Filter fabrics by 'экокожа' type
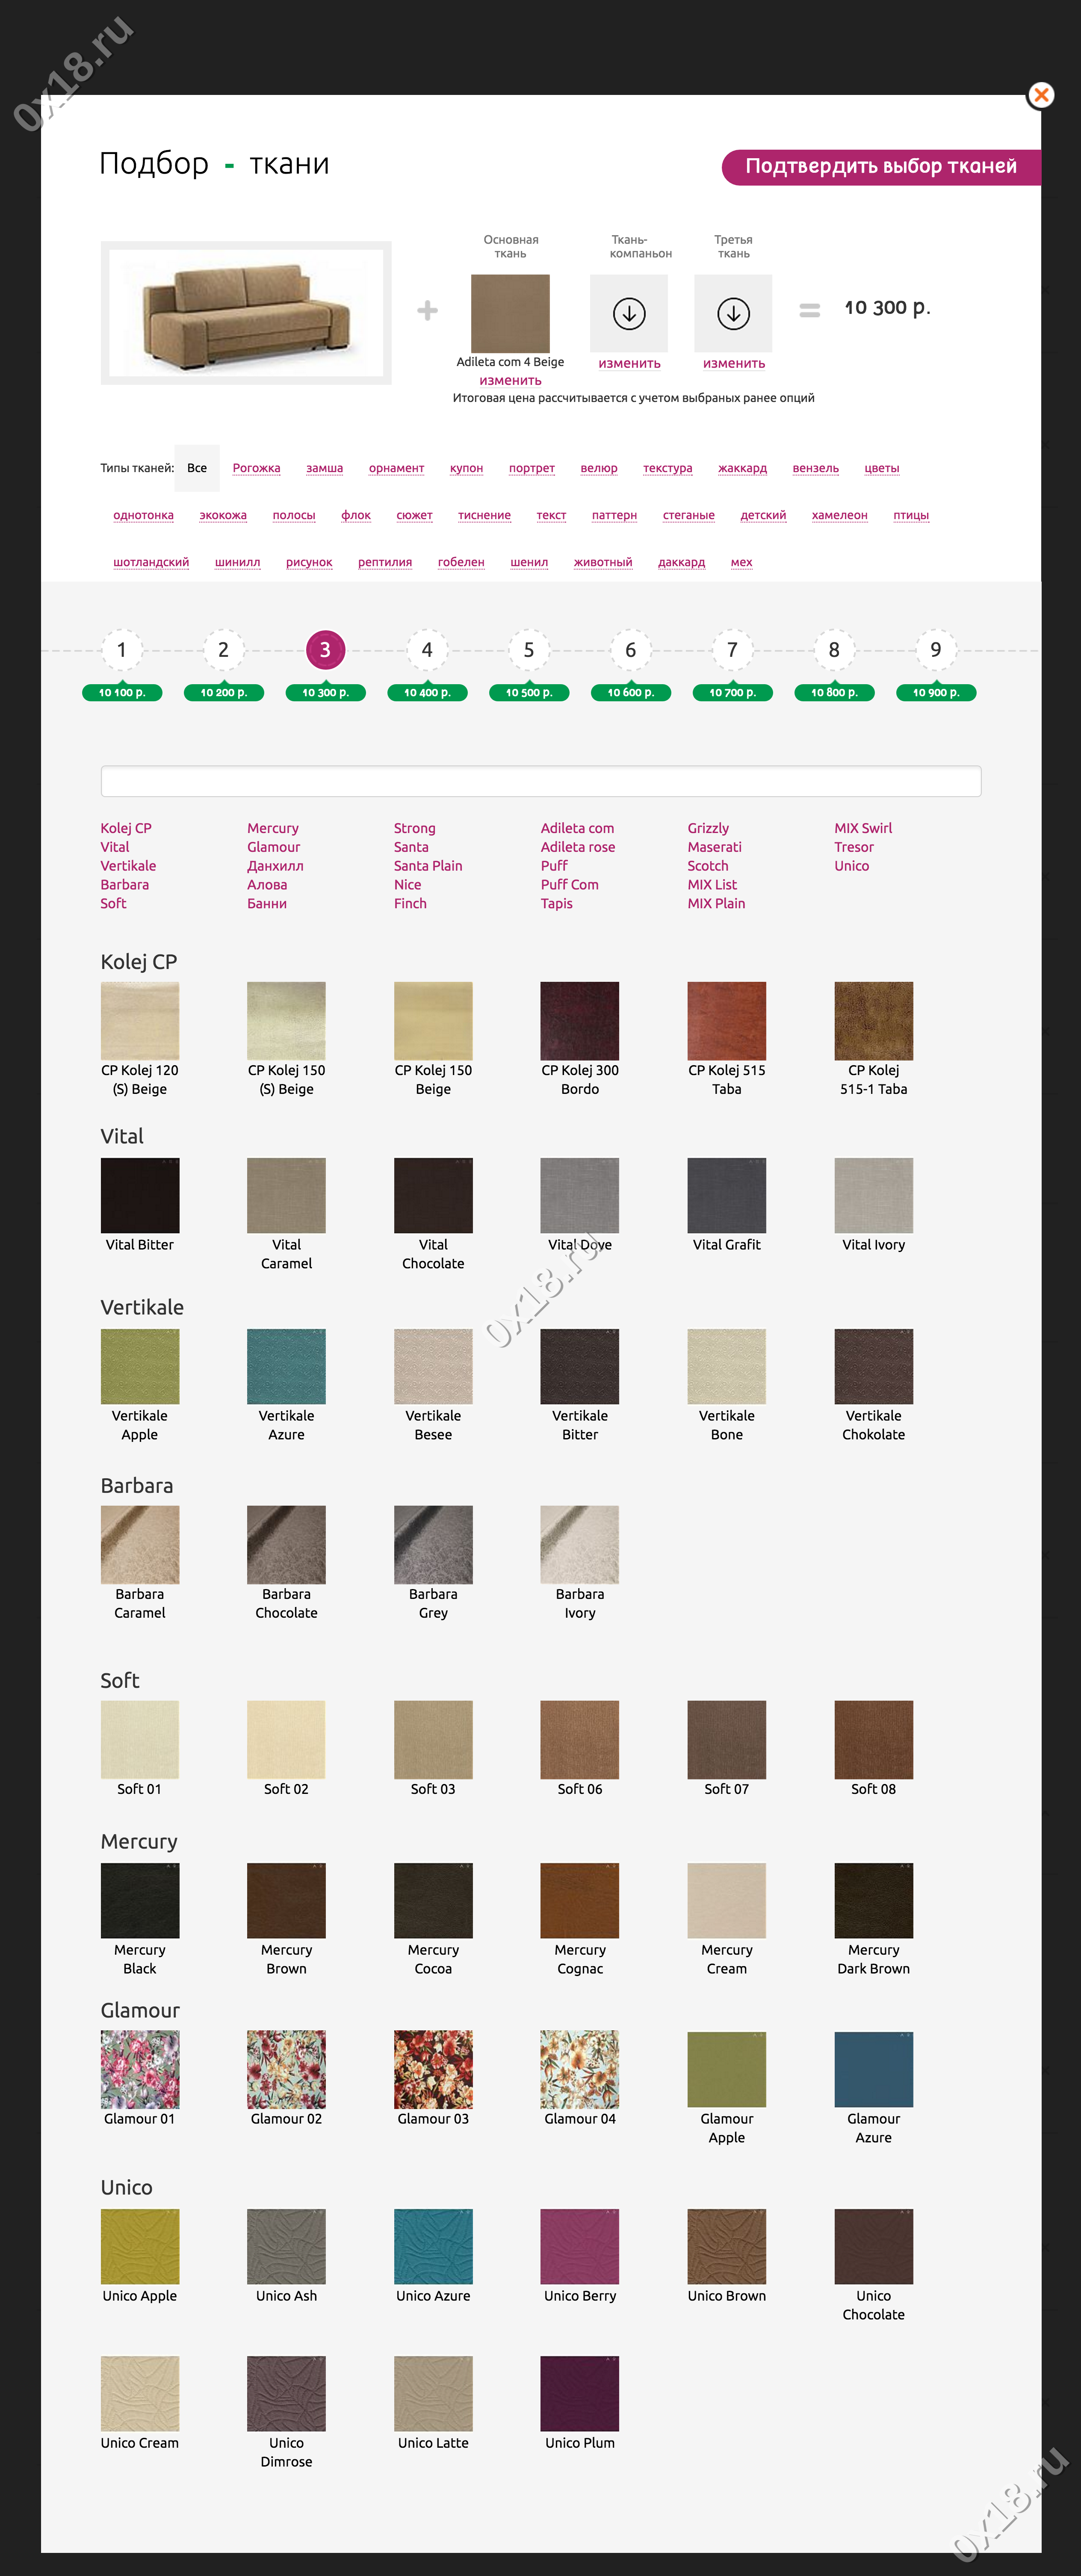Screen dimensions: 1081x2576 click(x=223, y=515)
